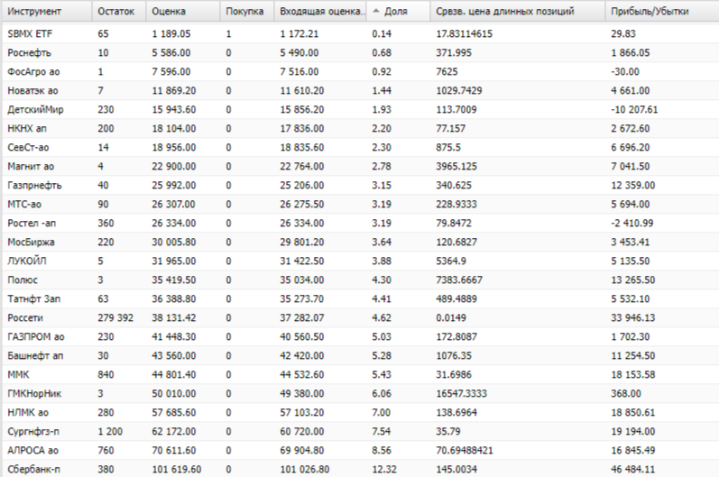Click the valuation 101 619.60

(177, 469)
